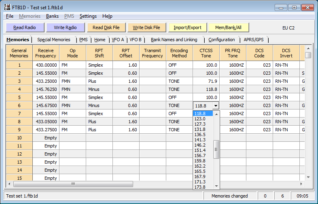Click the horizontal scrollbar right arrow
Screen dimensions: 318x204
[302, 184]
